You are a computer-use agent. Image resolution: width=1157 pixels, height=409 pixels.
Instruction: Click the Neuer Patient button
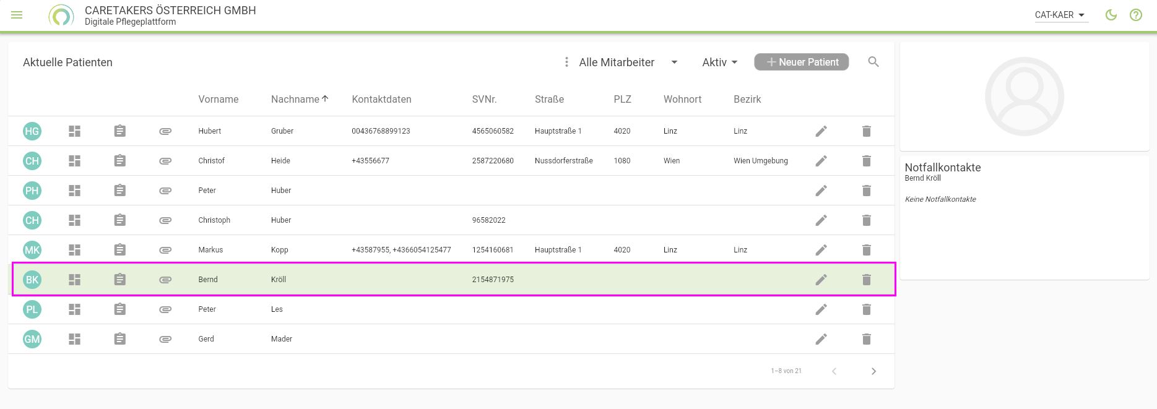click(801, 62)
